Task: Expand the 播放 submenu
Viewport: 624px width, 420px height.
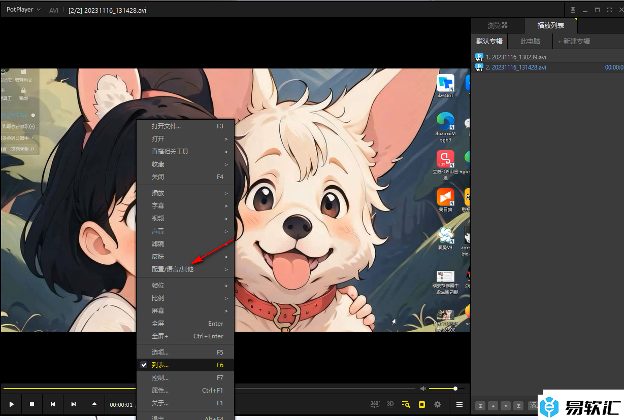Action: (185, 193)
